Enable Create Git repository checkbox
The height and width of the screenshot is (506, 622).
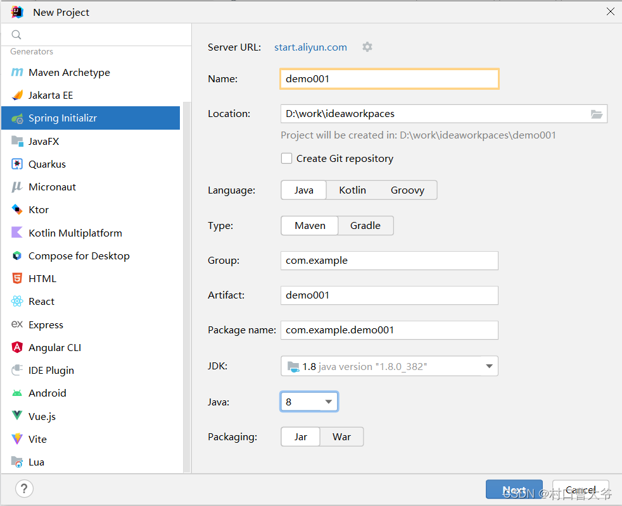click(x=286, y=159)
